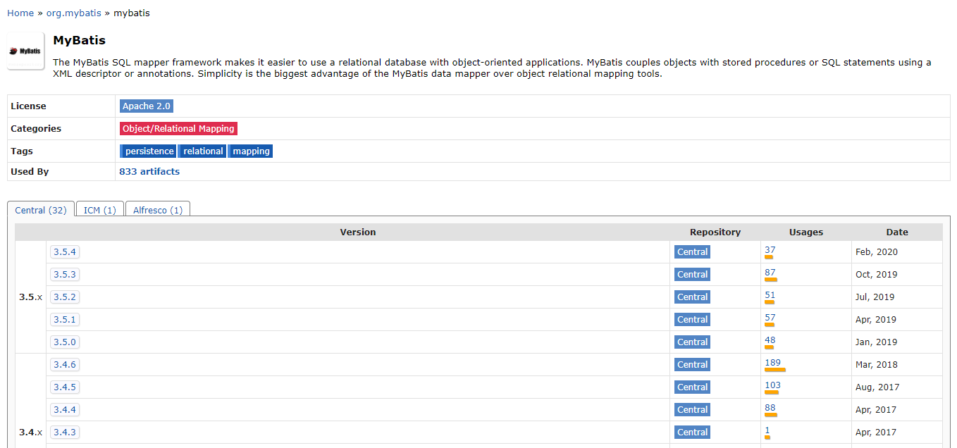
Task: Select the relational tag
Action: point(203,151)
